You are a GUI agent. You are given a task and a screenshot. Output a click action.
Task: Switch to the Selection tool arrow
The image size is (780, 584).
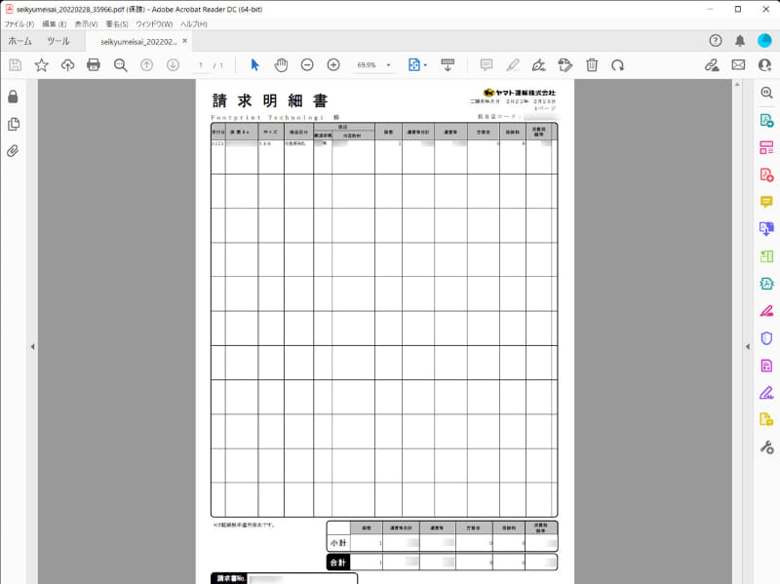[x=253, y=64]
